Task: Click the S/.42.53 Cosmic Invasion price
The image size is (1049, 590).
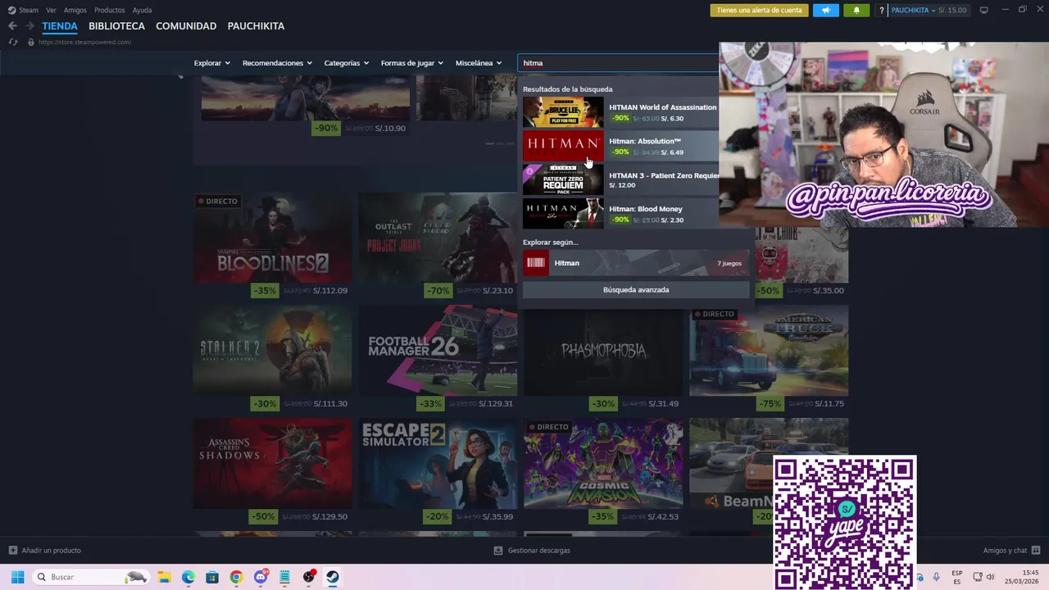Action: pyautogui.click(x=663, y=517)
